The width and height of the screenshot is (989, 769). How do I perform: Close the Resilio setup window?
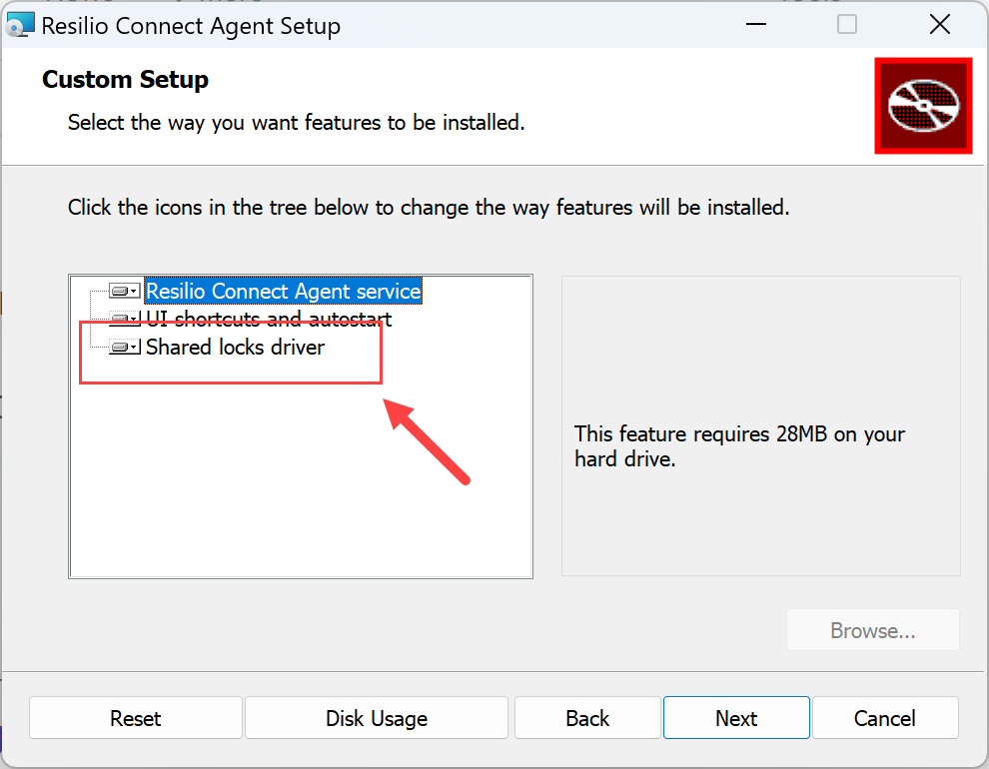[939, 25]
